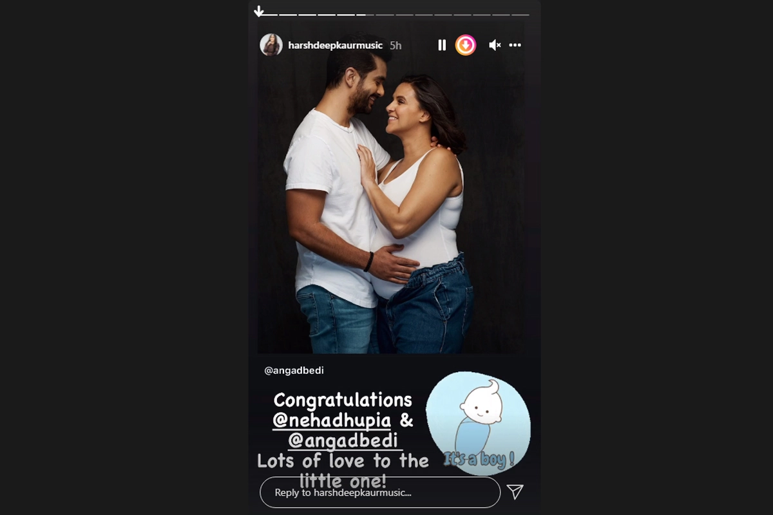Open the three-dot more options menu

click(x=515, y=45)
